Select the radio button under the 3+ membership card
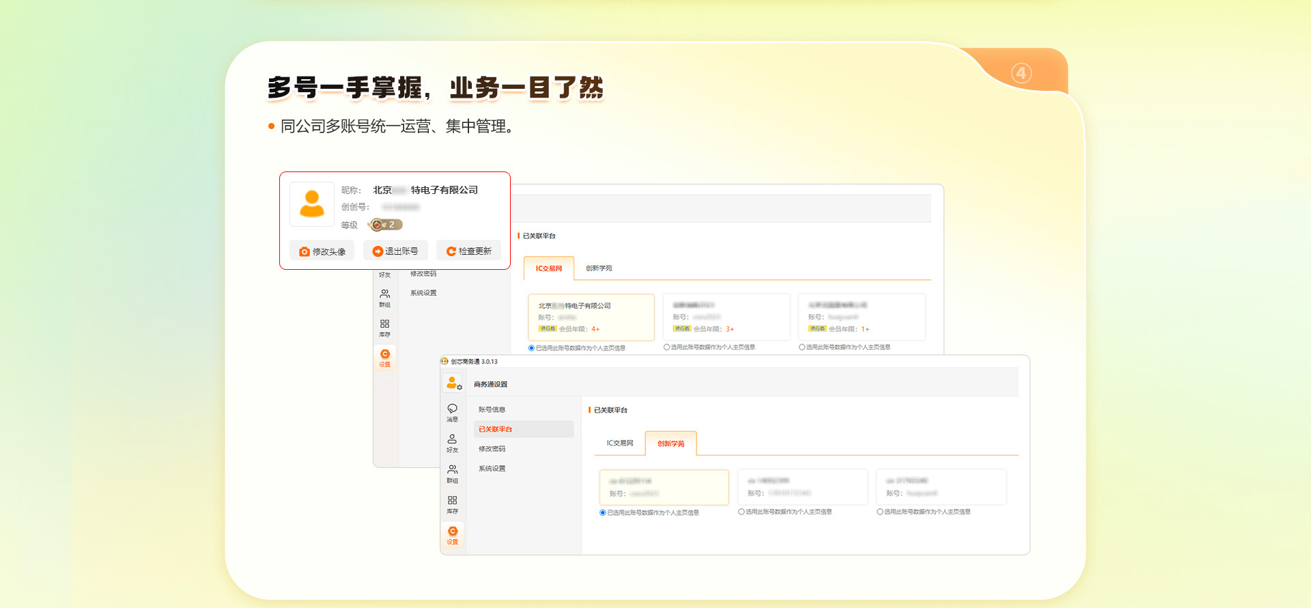 click(666, 348)
